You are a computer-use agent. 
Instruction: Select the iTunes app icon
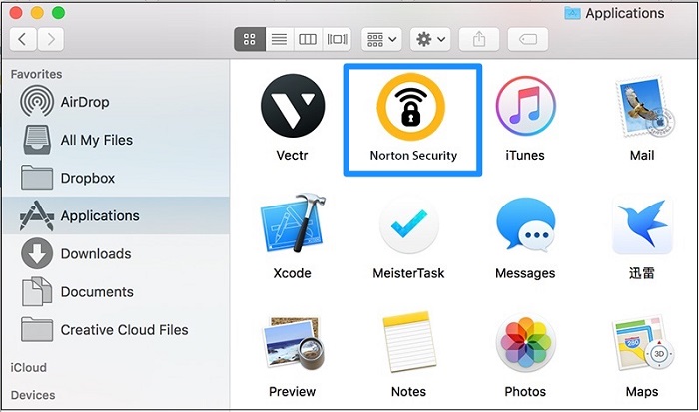click(x=526, y=106)
